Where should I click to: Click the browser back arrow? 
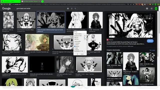coord(2,4)
